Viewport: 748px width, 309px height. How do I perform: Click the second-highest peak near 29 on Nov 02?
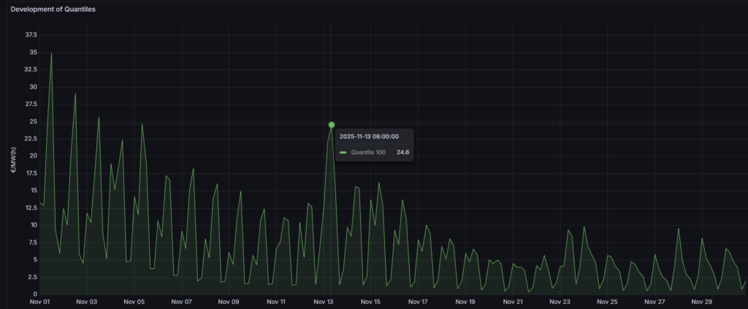pyautogui.click(x=75, y=94)
